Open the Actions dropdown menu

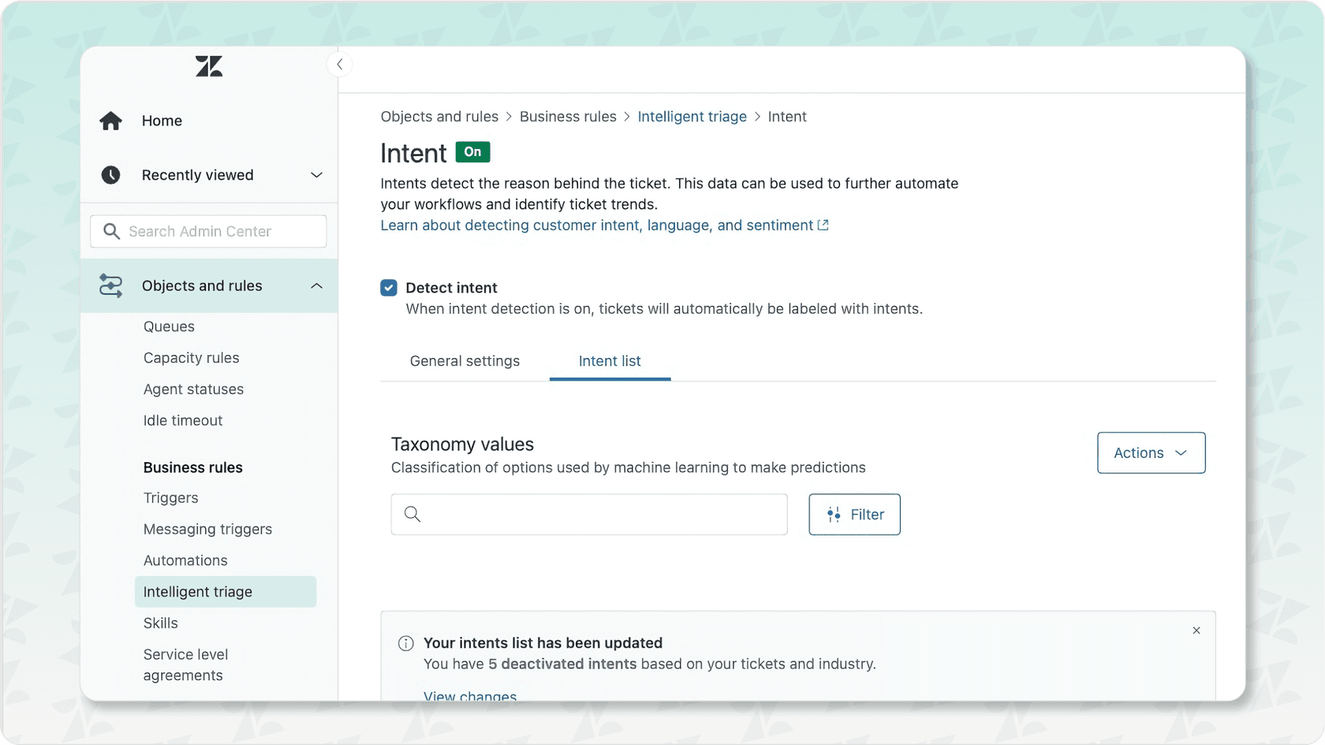[x=1151, y=453]
